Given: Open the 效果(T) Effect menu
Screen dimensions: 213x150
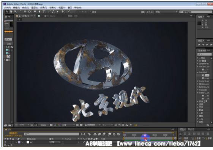Looking at the screenshot, I should click(x=43, y=8).
